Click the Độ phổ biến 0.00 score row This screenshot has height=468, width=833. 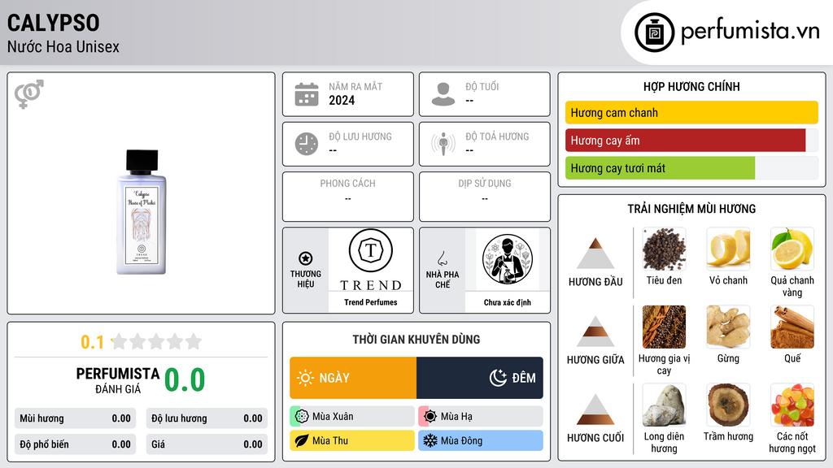(x=76, y=444)
